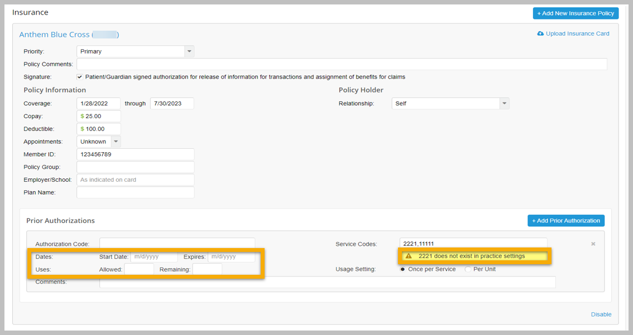
Task: Select the Once per Service radio button
Action: pyautogui.click(x=402, y=269)
